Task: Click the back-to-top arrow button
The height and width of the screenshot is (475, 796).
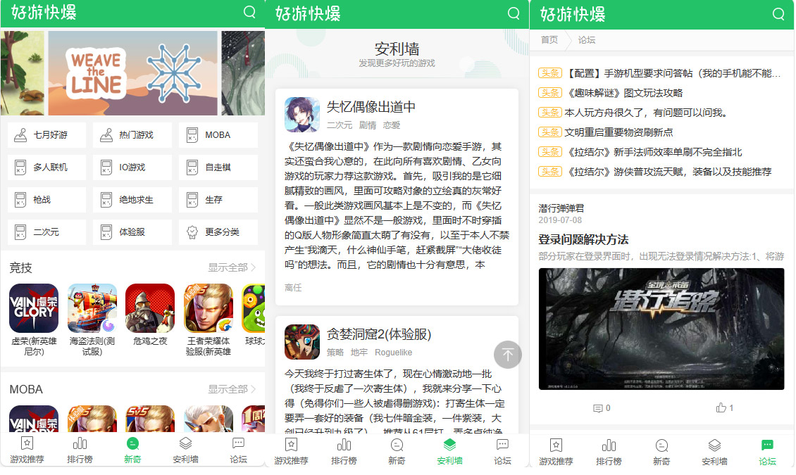Action: click(x=508, y=355)
